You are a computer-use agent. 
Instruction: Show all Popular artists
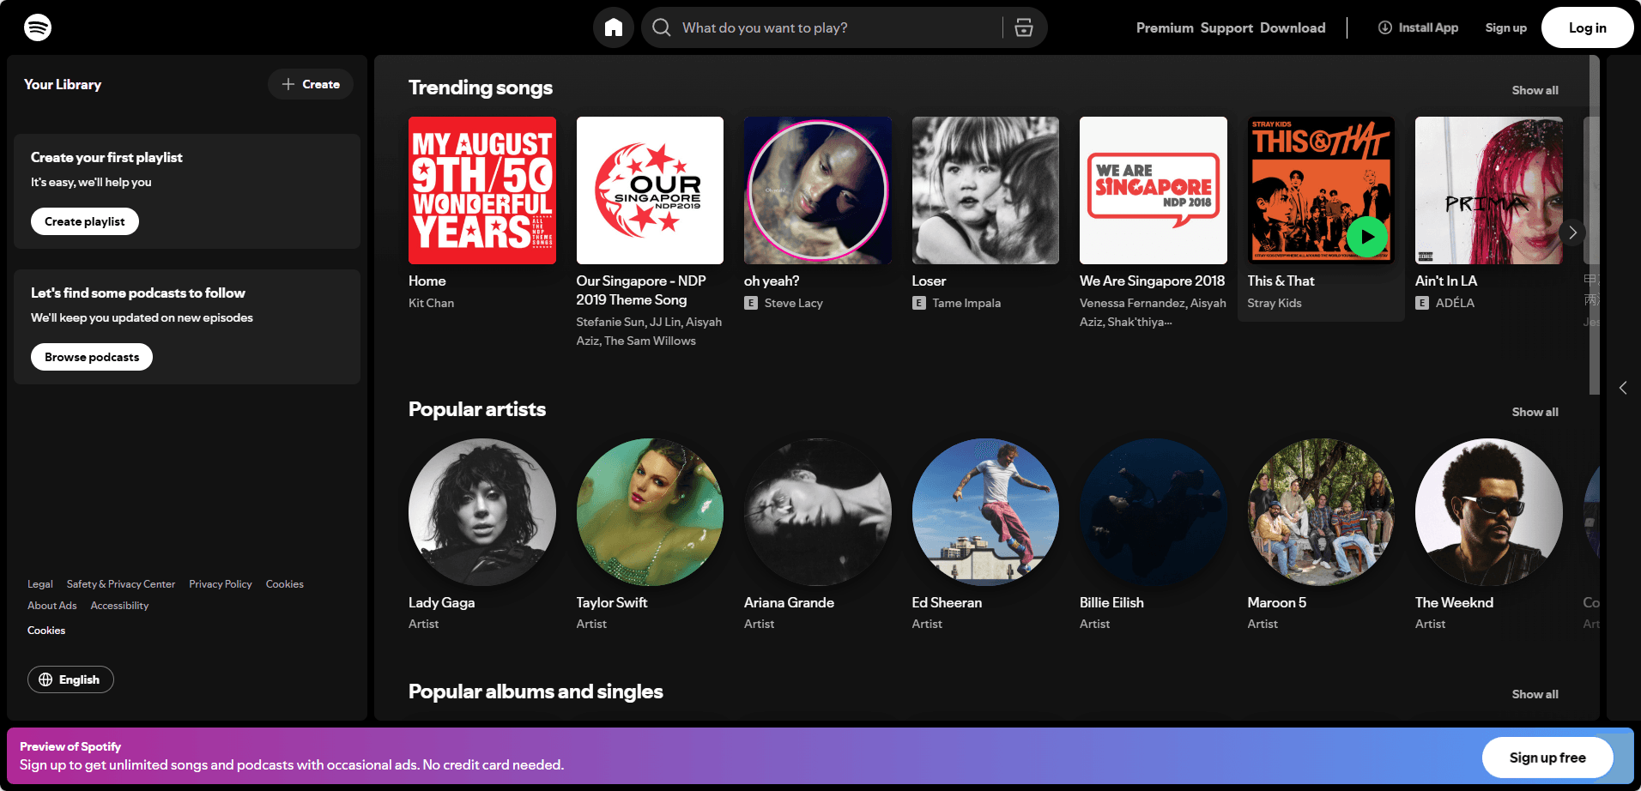(x=1535, y=412)
